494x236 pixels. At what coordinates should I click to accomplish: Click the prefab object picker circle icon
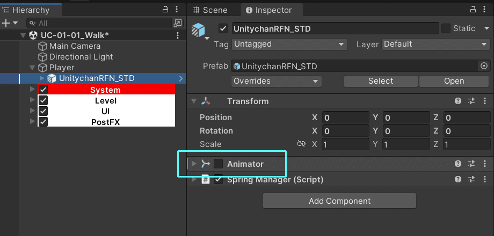tap(484, 66)
